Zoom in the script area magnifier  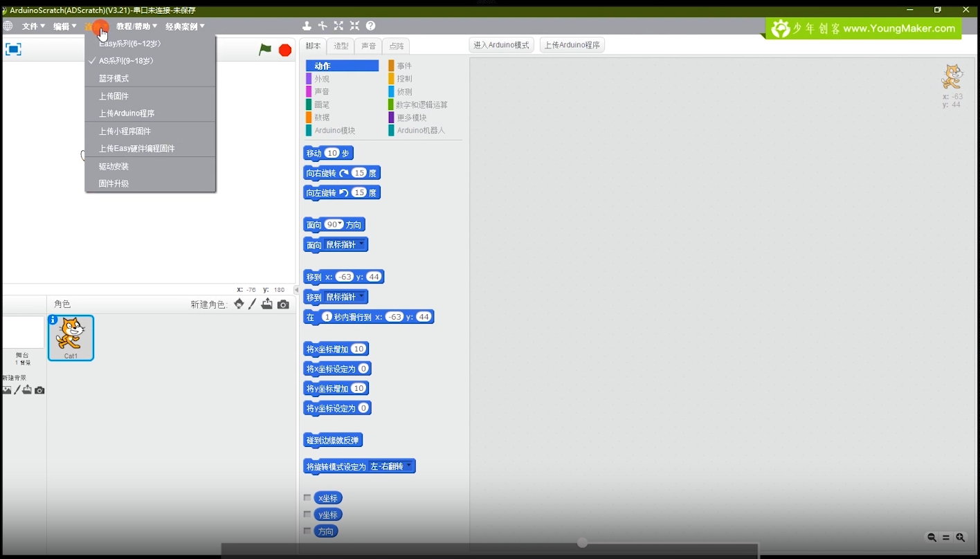[x=961, y=538]
